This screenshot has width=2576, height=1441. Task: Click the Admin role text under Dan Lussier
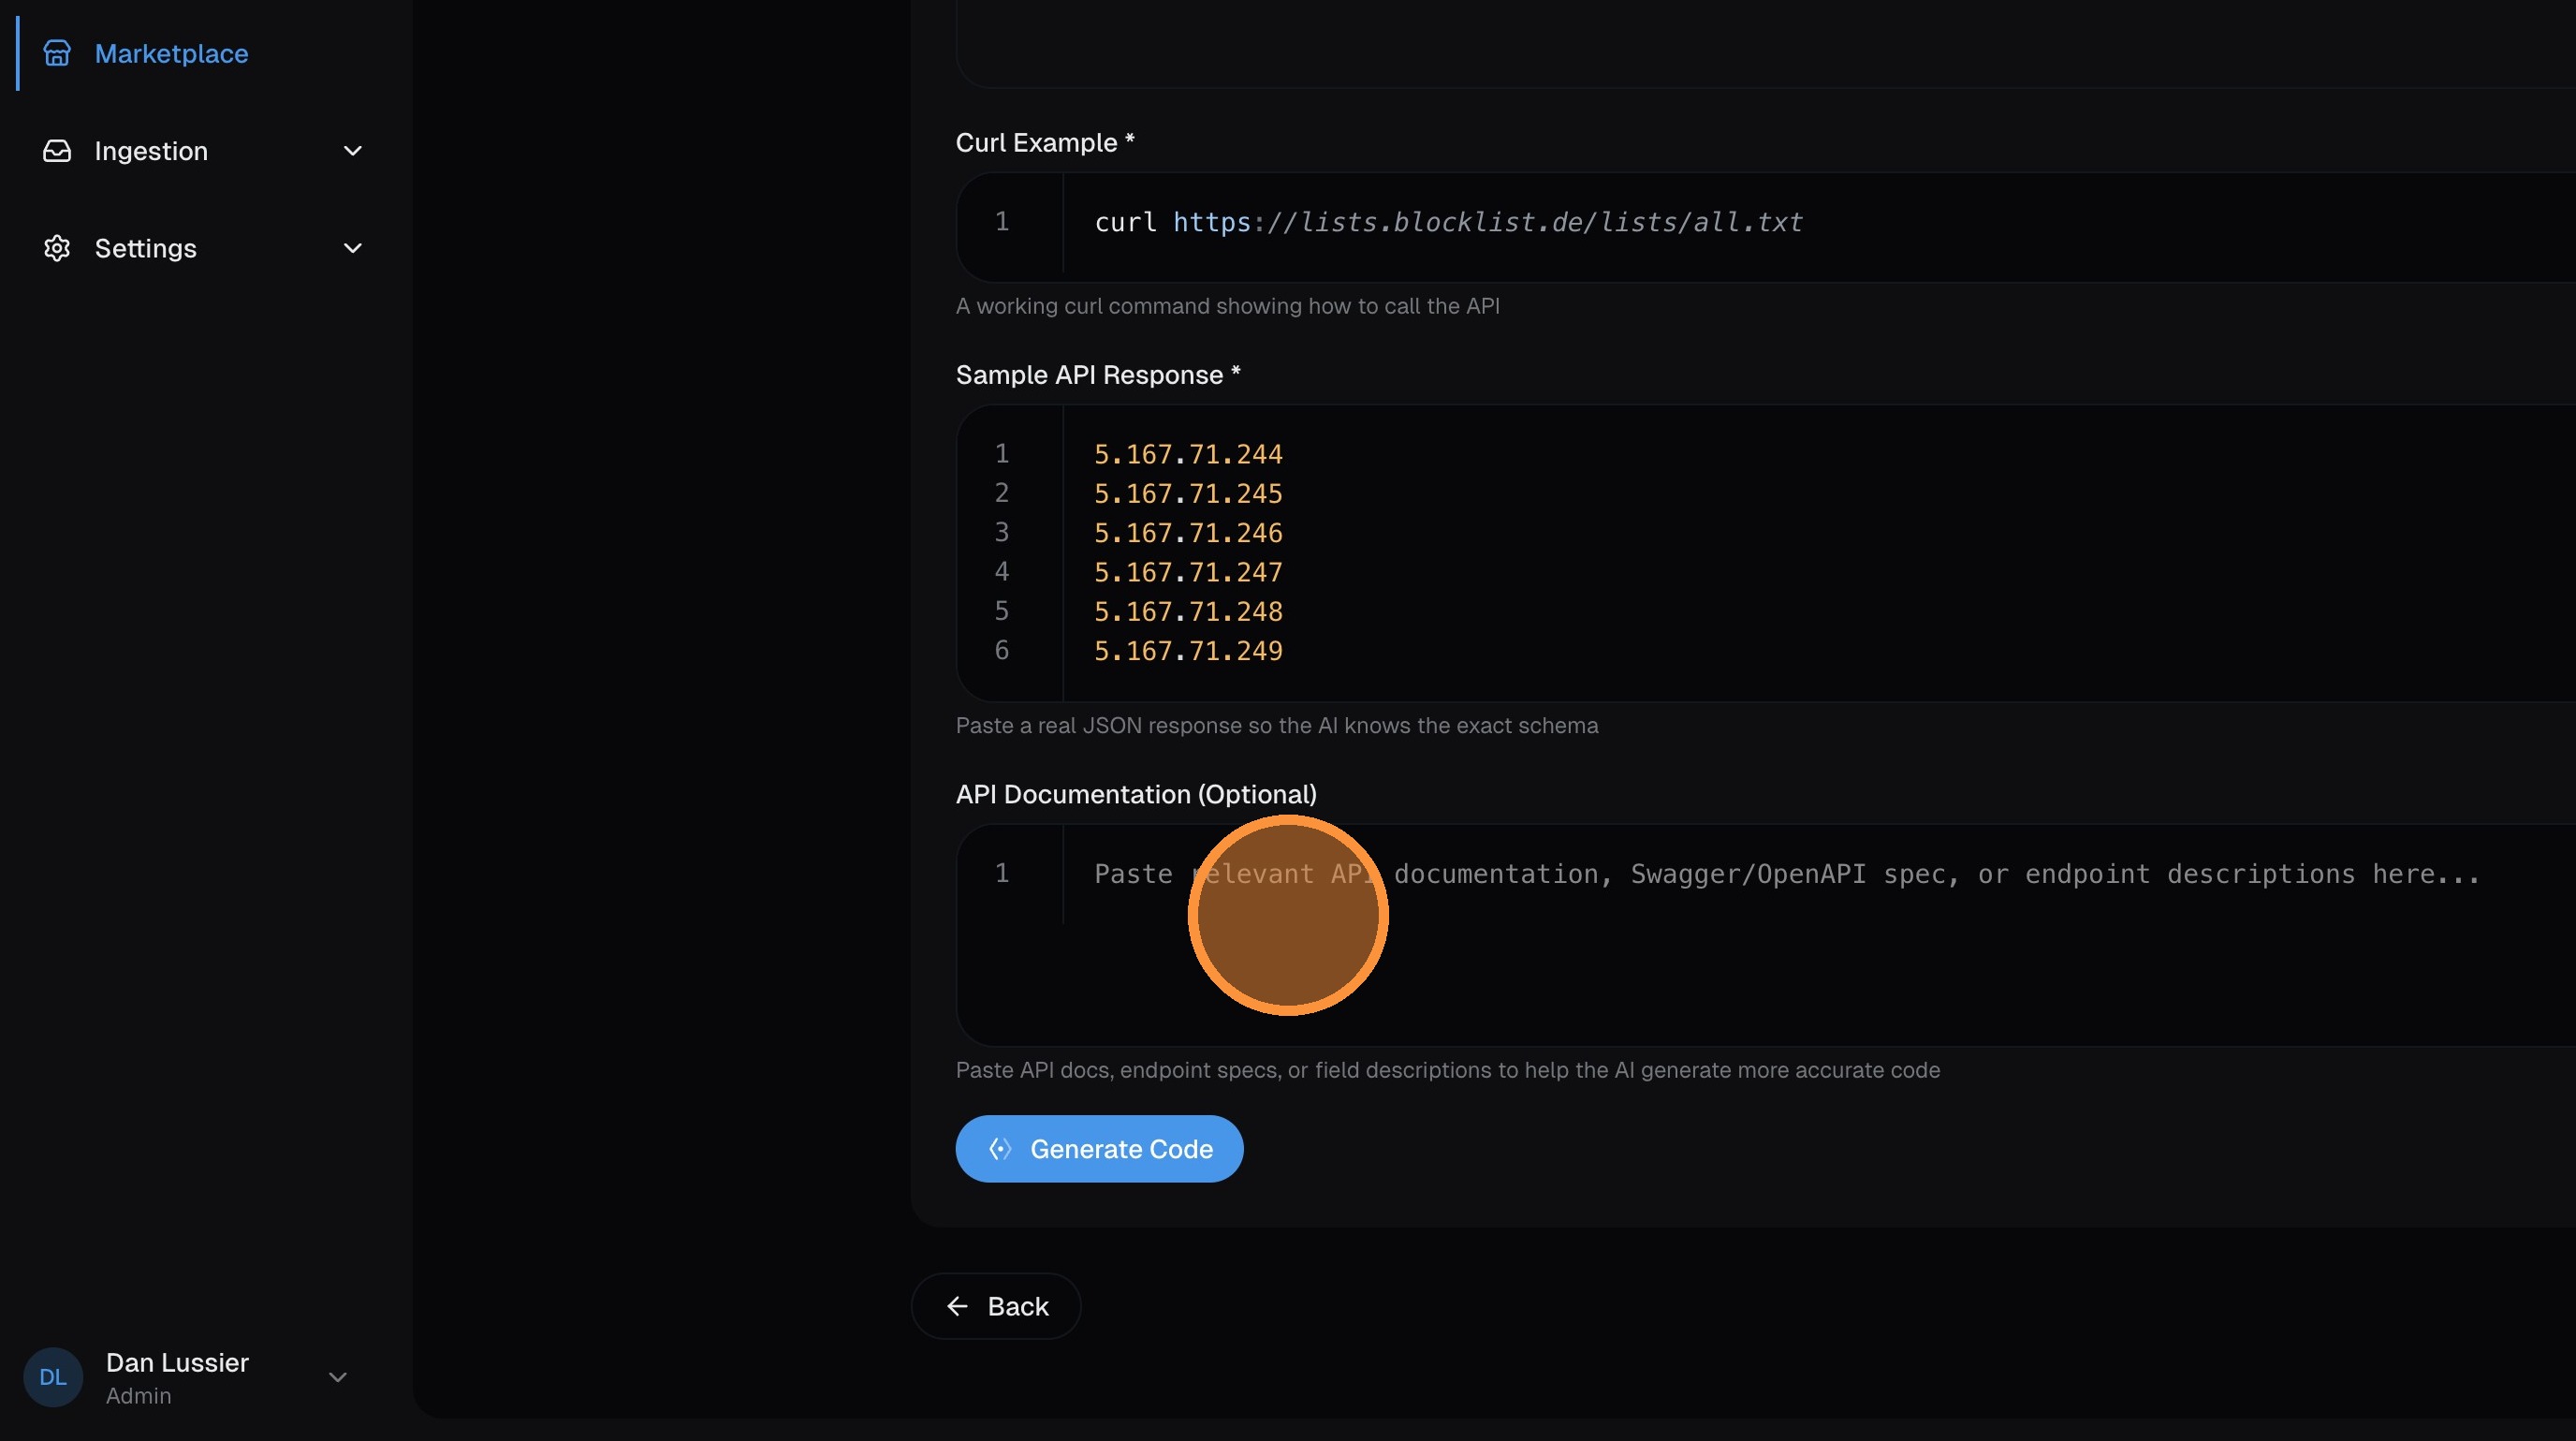tap(138, 1396)
